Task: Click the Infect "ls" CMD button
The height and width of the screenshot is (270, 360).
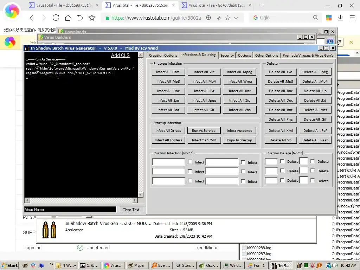Action: tap(204, 140)
